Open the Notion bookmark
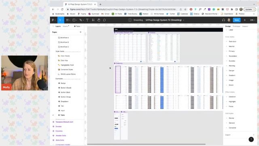The height and width of the screenshot is (146, 259). coord(144,14)
